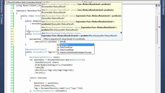Choose the IRavenQueryable Expression<Func<ReduceResult,bool>> overload

81,29
